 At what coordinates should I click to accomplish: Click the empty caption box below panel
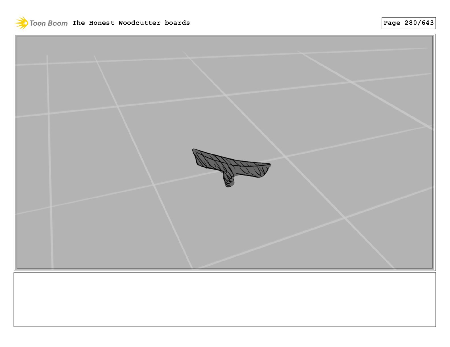pyautogui.click(x=224, y=300)
